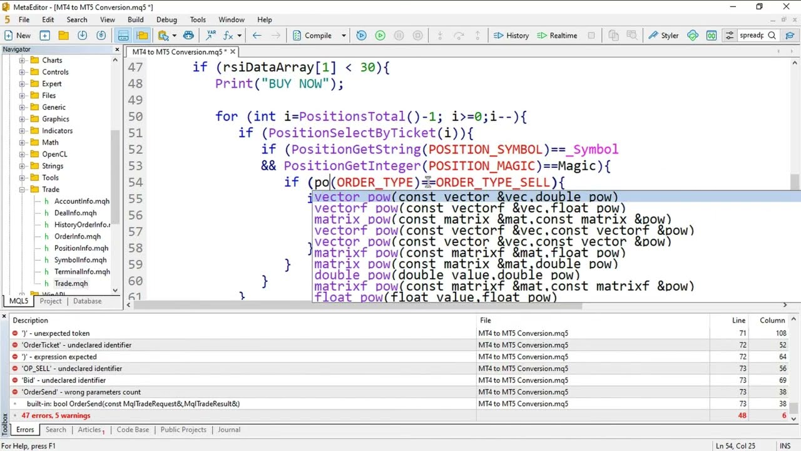Viewport: 801px width, 451px height.
Task: Open the Search menu
Action: pyautogui.click(x=77, y=19)
